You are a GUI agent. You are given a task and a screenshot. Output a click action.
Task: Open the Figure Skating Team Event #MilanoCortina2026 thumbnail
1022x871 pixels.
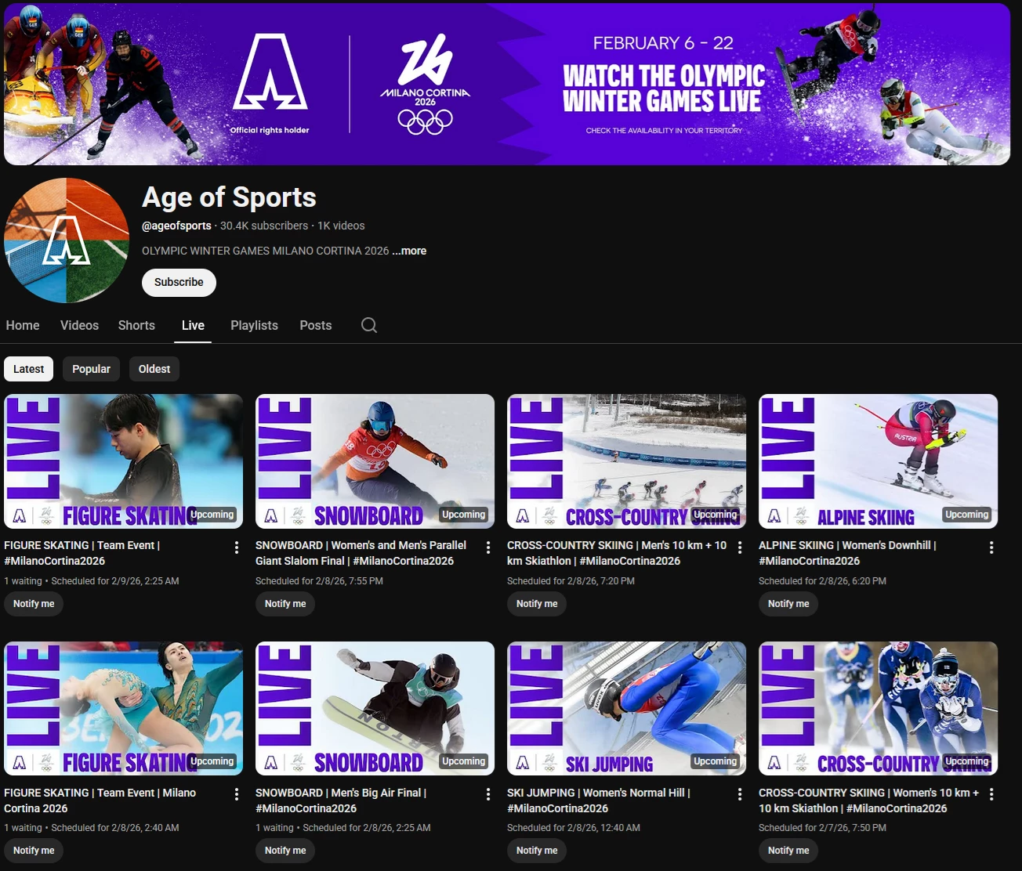[123, 461]
